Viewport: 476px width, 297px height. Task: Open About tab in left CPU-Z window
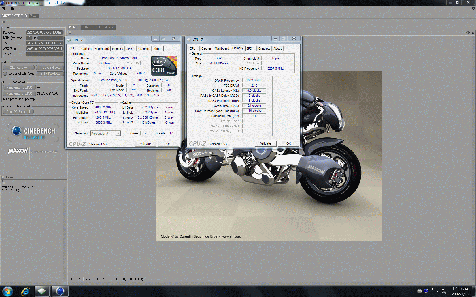158,49
